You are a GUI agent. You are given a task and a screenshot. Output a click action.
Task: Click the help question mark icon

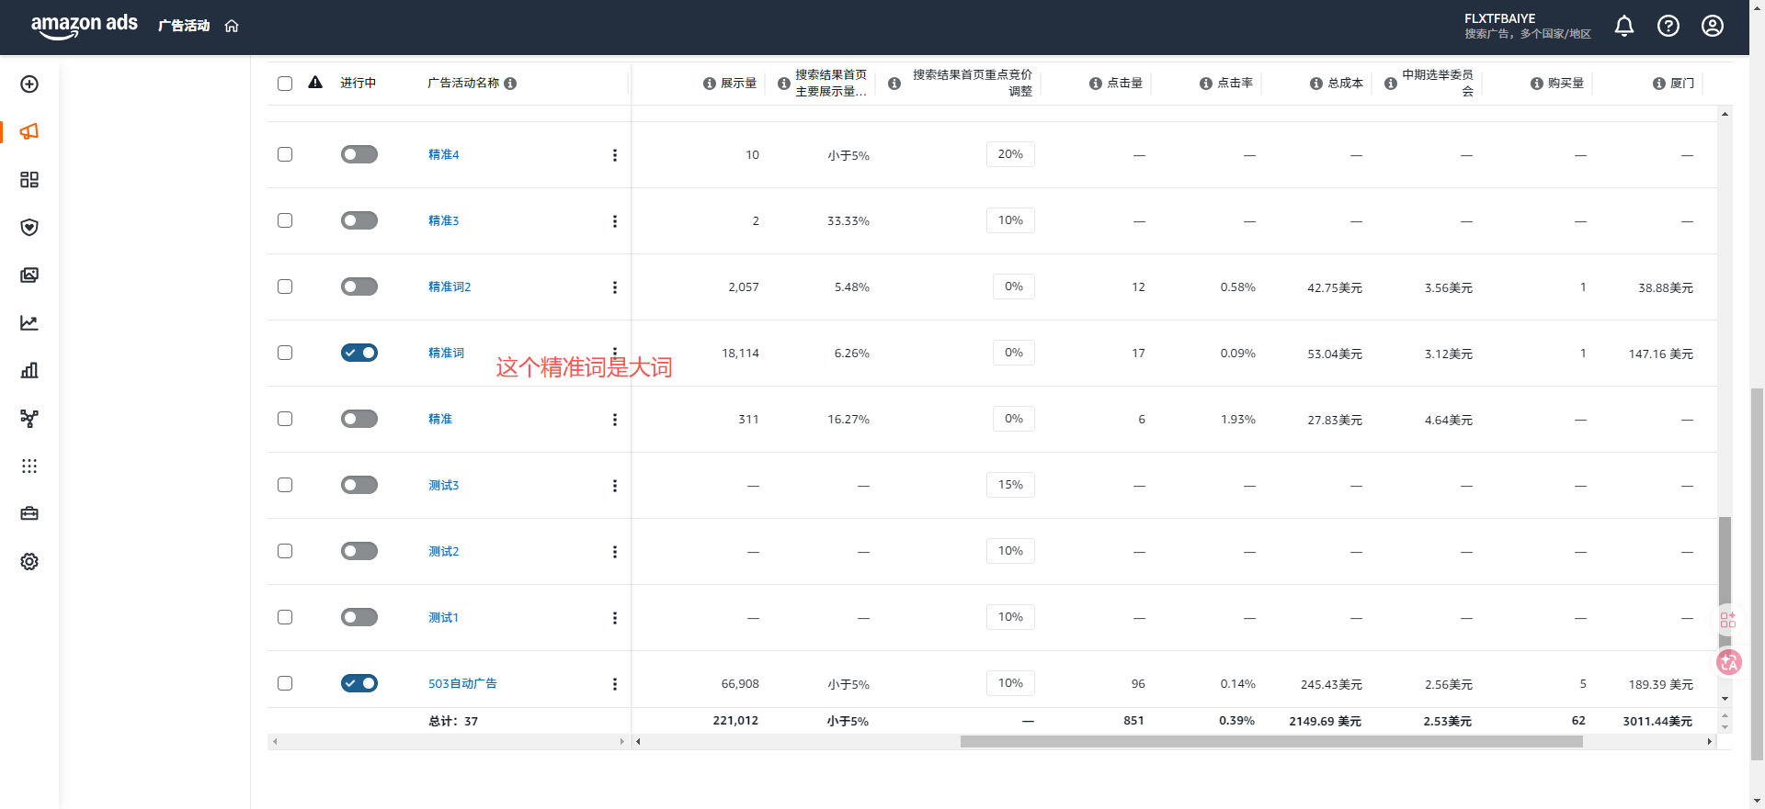coord(1668,26)
